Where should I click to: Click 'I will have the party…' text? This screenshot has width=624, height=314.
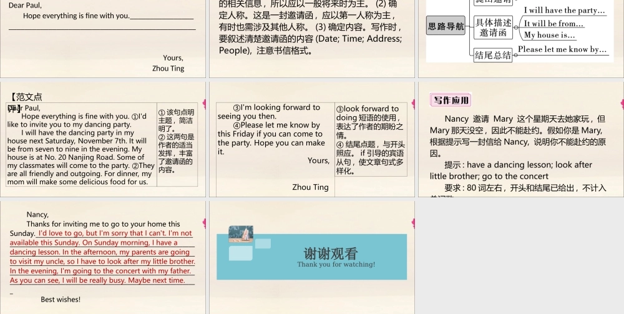[x=564, y=11]
